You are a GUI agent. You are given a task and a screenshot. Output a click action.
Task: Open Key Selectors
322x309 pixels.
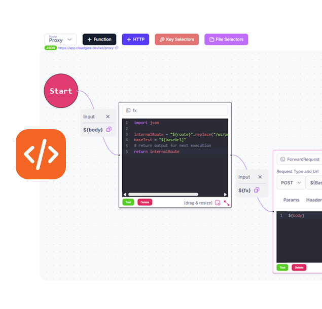[177, 40]
